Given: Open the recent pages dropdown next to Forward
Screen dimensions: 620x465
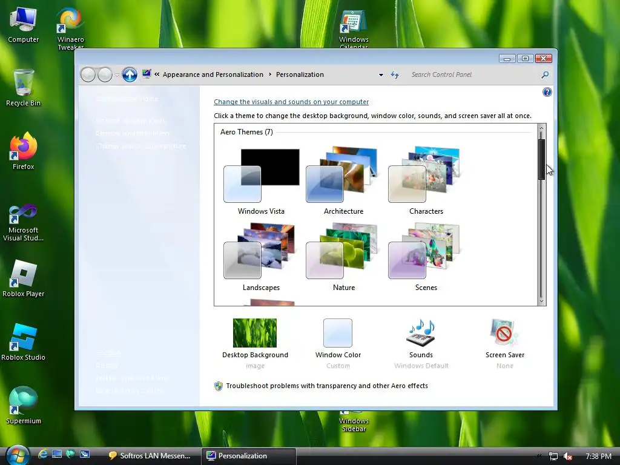Looking at the screenshot, I should [117, 74].
